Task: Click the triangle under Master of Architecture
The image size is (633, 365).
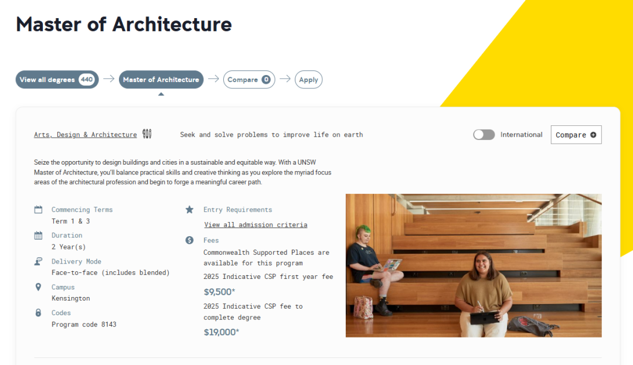Action: point(161,94)
